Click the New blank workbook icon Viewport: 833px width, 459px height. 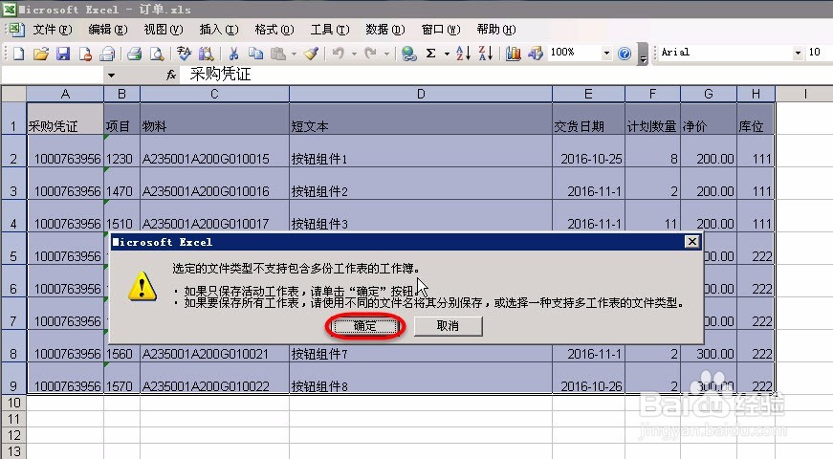pos(18,54)
